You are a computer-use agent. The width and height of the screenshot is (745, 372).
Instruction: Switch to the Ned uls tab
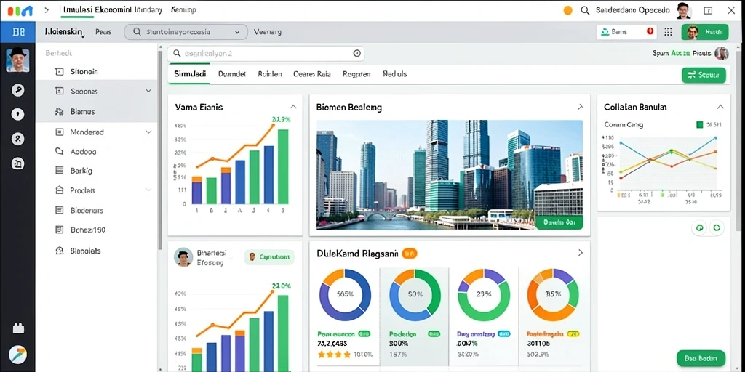tap(394, 74)
